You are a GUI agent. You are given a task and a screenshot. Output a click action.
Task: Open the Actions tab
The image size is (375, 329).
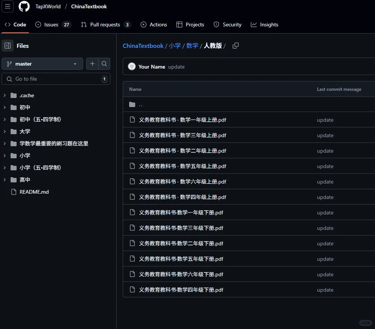pos(154,24)
